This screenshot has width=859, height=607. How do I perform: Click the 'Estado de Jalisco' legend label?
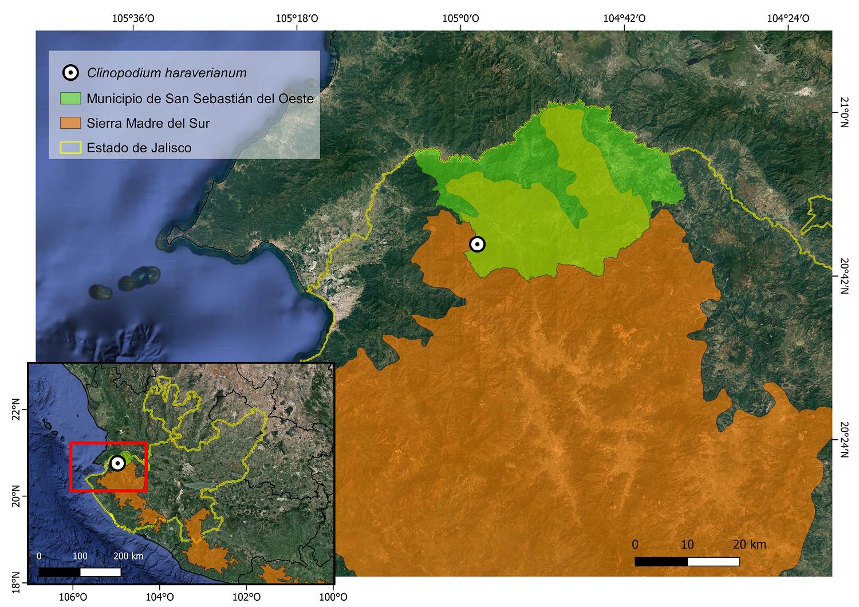(x=139, y=148)
